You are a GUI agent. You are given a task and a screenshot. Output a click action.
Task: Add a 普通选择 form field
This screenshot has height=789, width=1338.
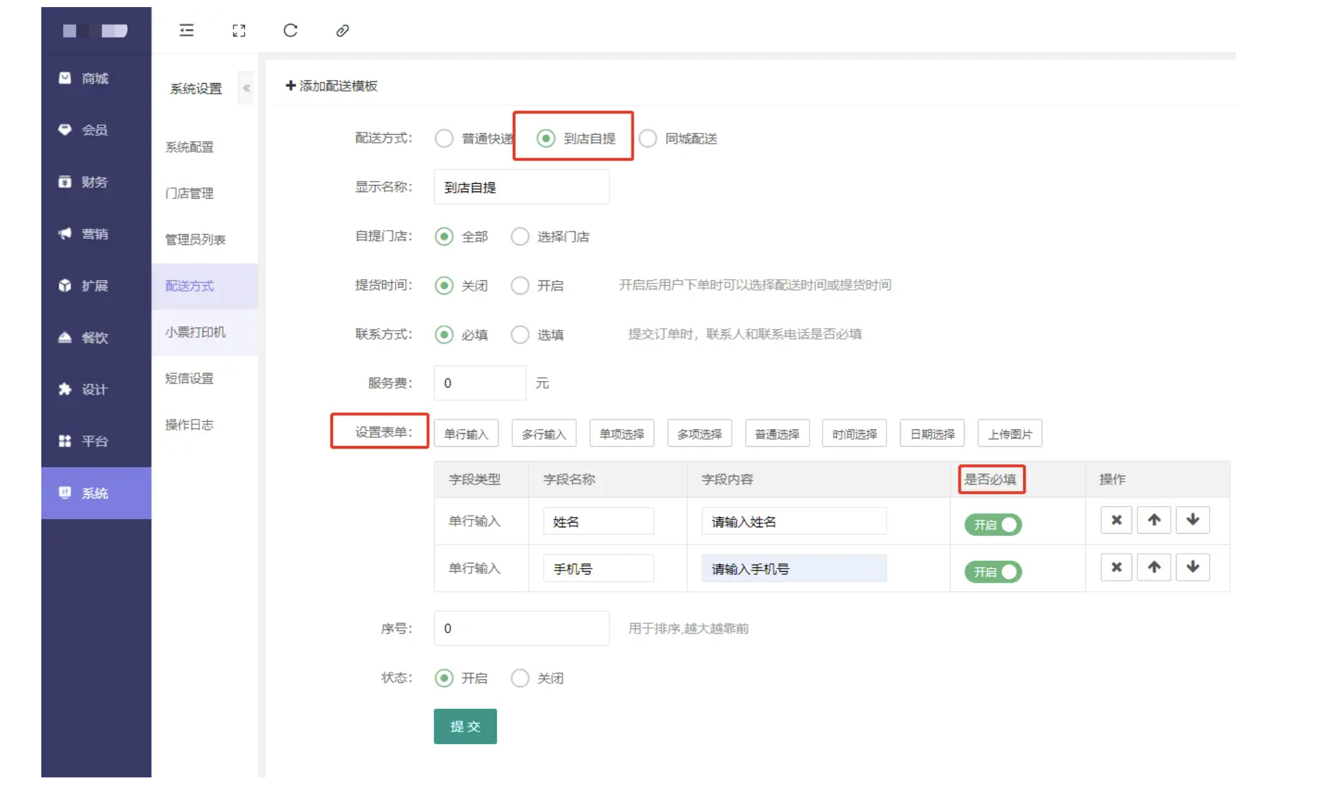(777, 434)
